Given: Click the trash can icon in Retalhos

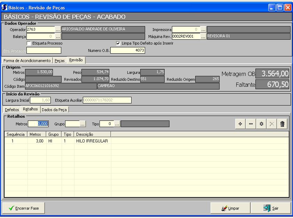Looking at the screenshot, I should (282, 124).
